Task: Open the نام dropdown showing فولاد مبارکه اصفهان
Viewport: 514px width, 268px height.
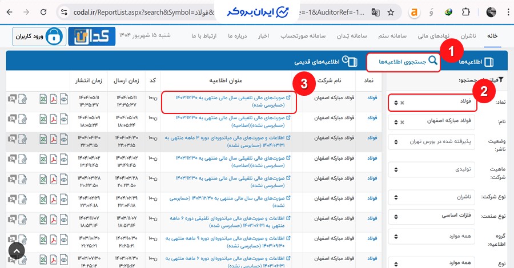Action: click(x=431, y=121)
